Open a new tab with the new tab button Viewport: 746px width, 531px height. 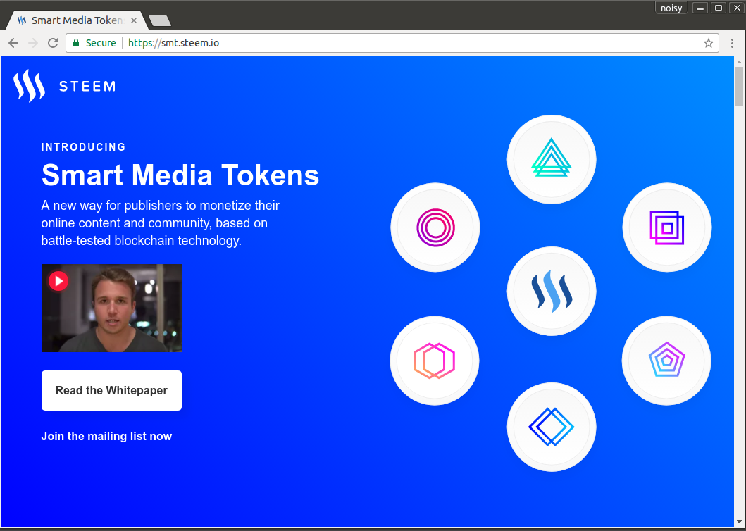coord(160,21)
